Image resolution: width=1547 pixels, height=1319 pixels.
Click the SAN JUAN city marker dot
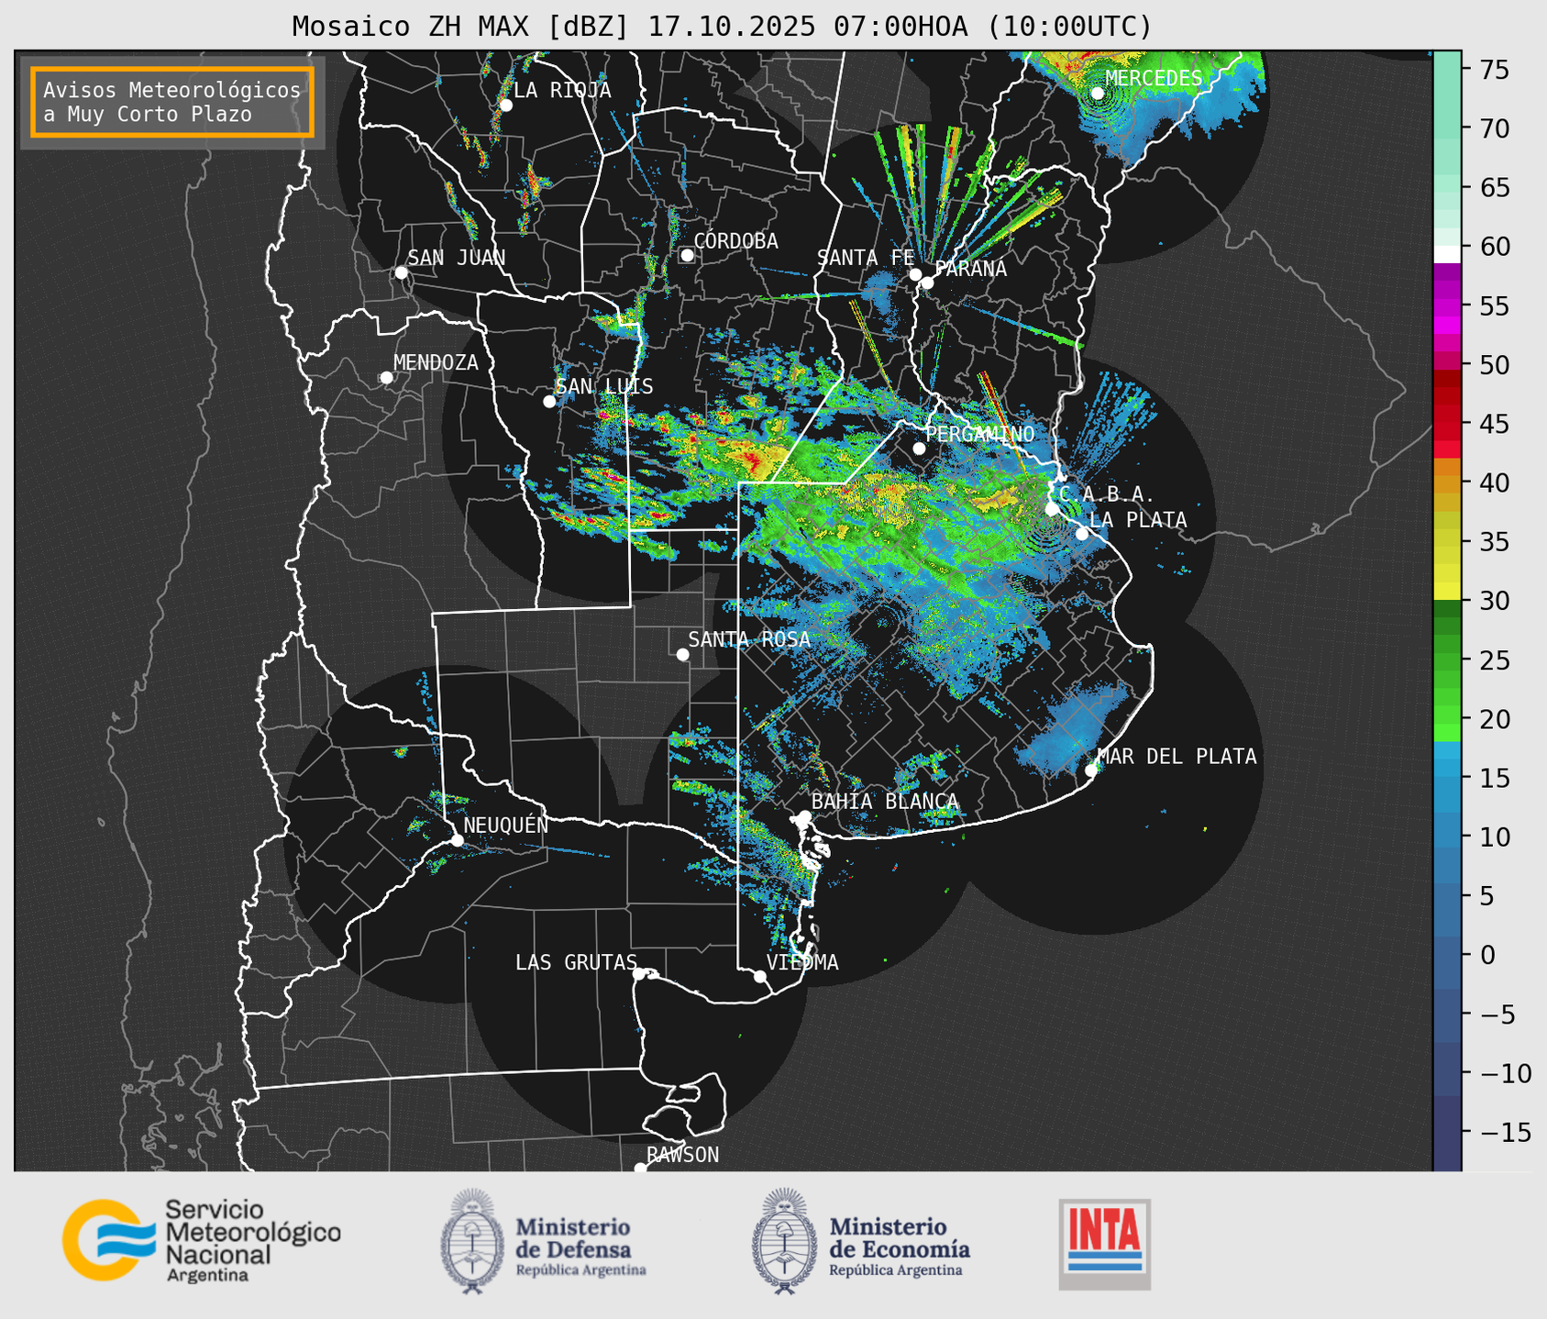(401, 272)
